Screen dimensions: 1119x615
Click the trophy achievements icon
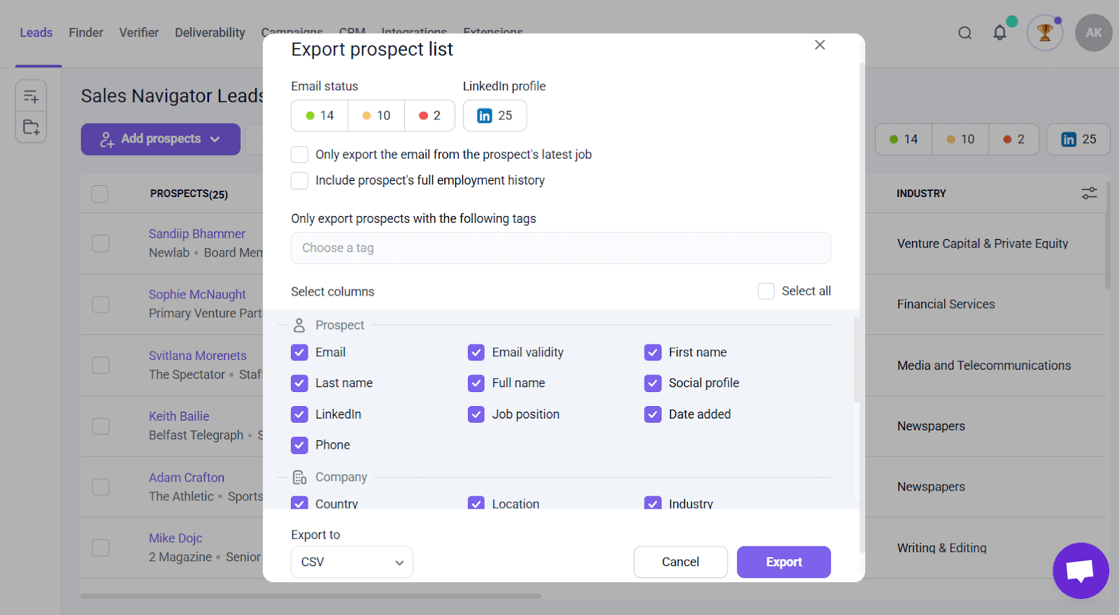(1045, 33)
